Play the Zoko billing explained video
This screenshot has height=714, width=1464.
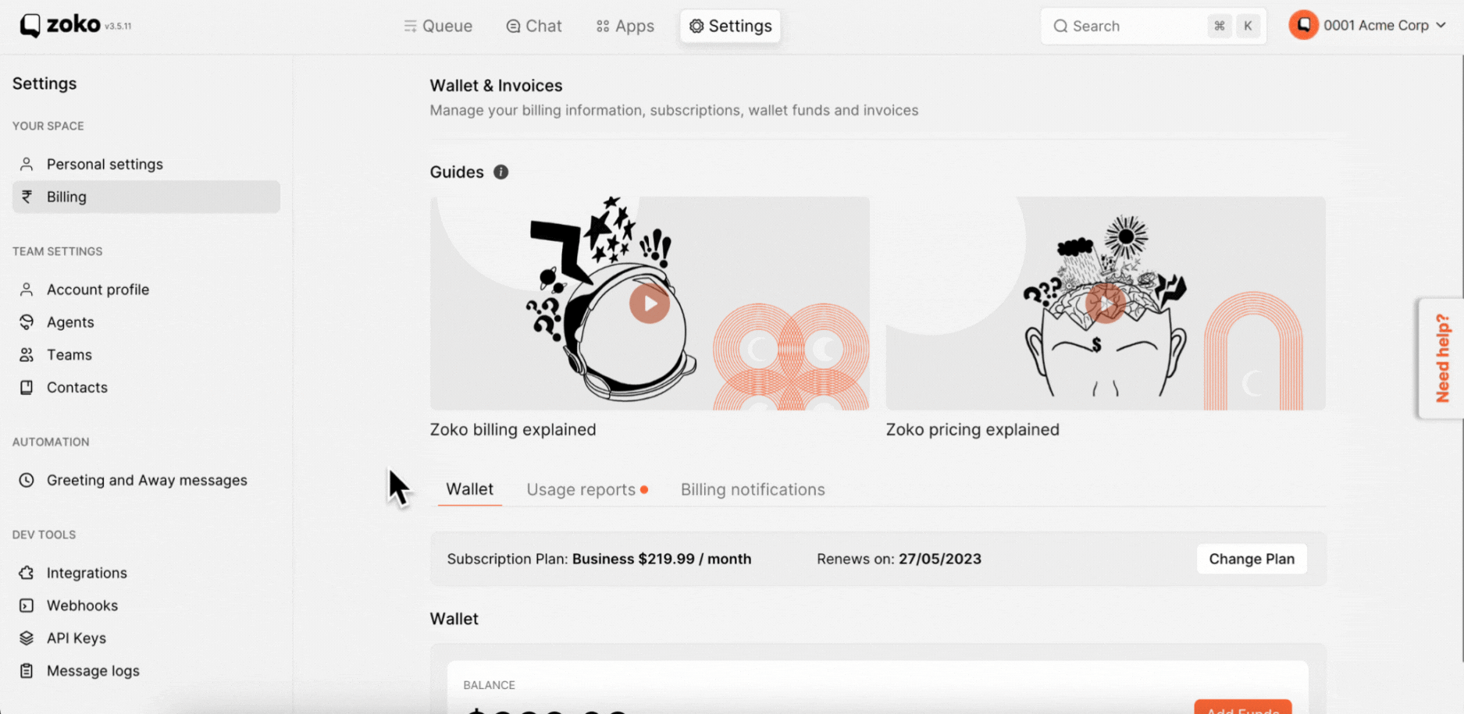click(x=650, y=304)
